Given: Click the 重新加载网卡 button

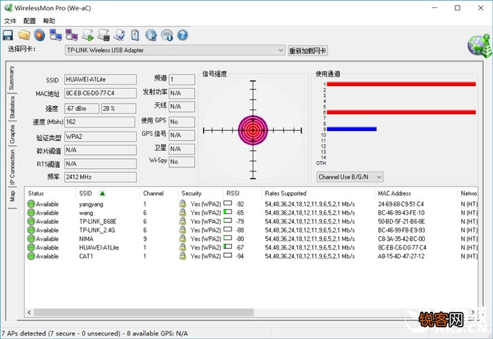Looking at the screenshot, I should tap(308, 51).
